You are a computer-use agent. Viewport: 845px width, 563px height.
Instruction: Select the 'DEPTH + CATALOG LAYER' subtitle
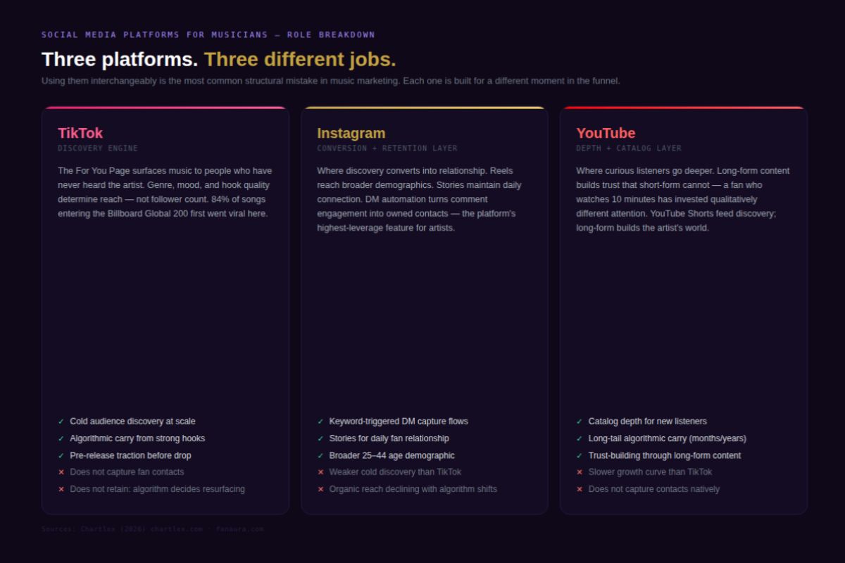click(629, 148)
